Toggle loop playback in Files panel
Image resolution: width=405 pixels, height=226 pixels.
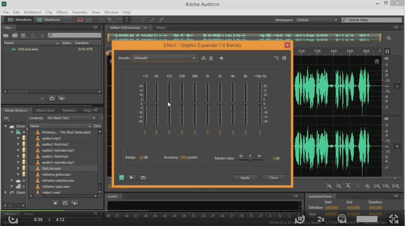pyautogui.click(x=52, y=98)
